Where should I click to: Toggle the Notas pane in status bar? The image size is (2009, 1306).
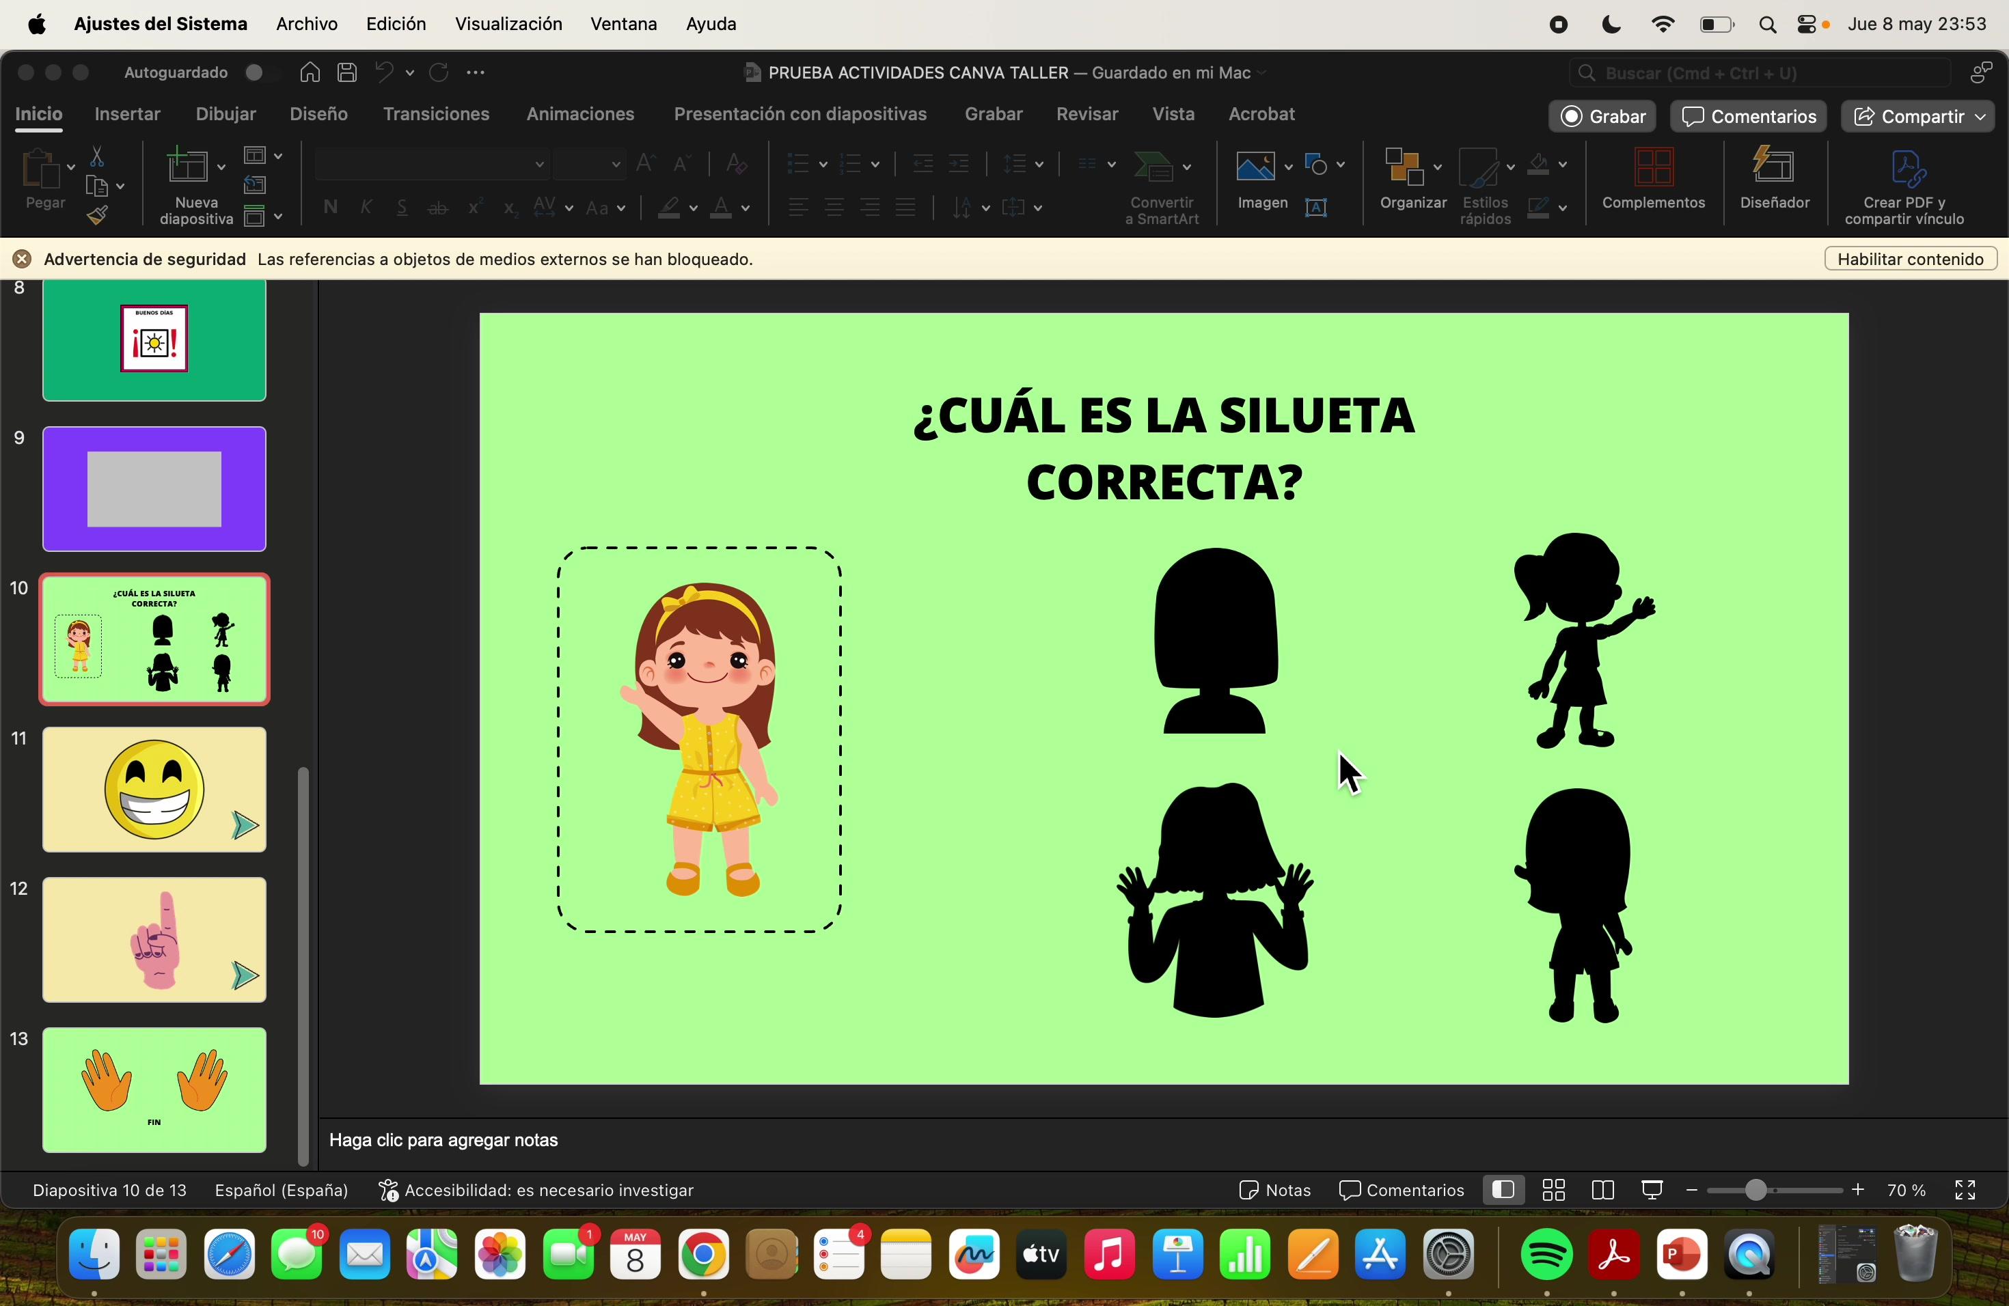click(1274, 1191)
